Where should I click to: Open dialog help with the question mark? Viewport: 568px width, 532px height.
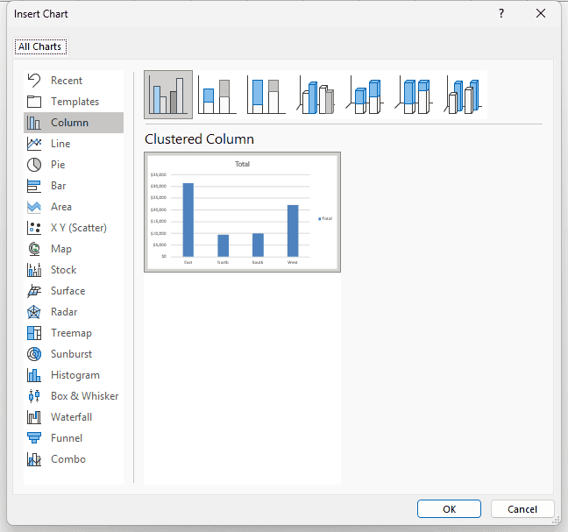[501, 14]
